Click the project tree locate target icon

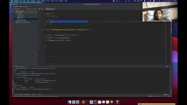(28, 9)
